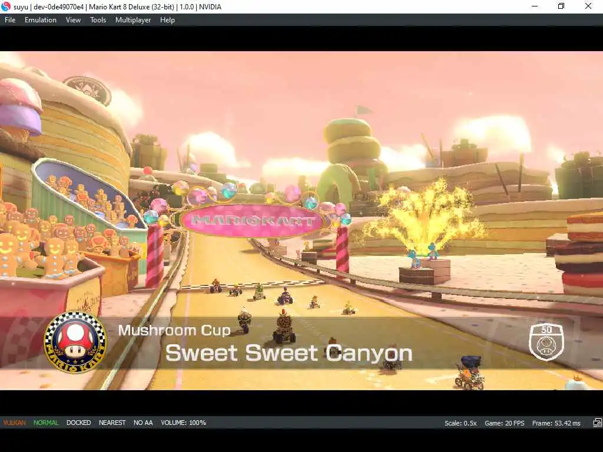The image size is (603, 452).
Task: Click the Game: 20 FPS readout
Action: tap(504, 423)
